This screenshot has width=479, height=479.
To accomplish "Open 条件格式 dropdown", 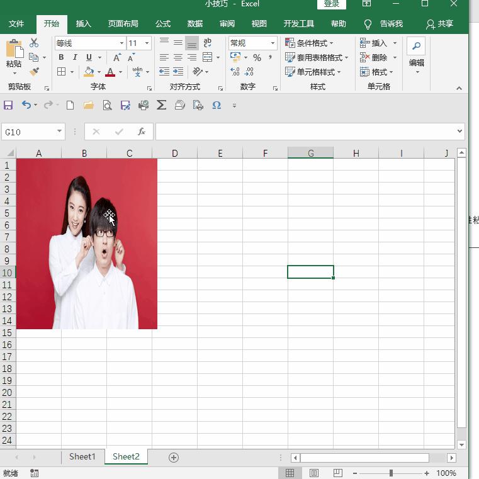I will pyautogui.click(x=309, y=43).
